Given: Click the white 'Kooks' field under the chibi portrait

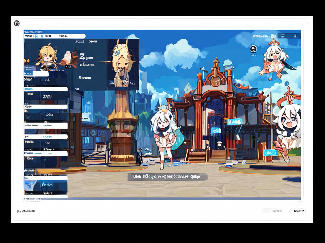Looking at the screenshot, I should tap(36, 74).
